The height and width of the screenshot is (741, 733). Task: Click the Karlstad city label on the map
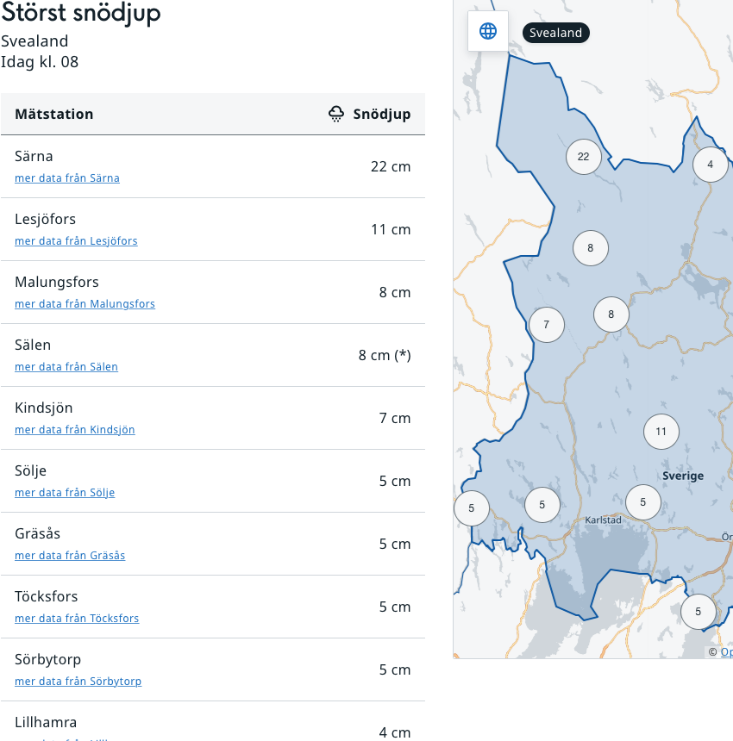[604, 520]
